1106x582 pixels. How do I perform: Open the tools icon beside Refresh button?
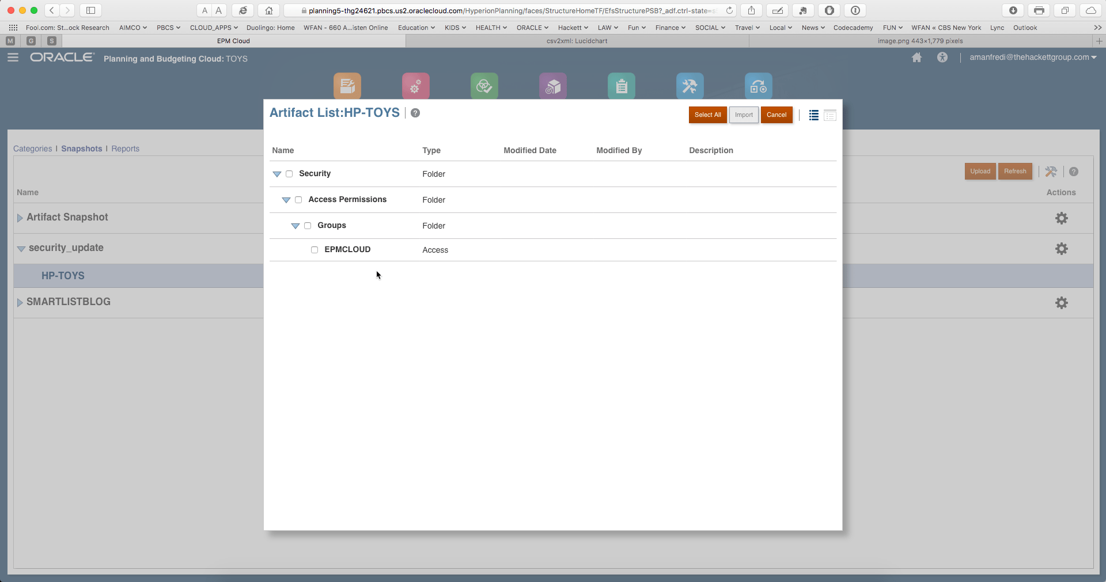click(x=1051, y=172)
